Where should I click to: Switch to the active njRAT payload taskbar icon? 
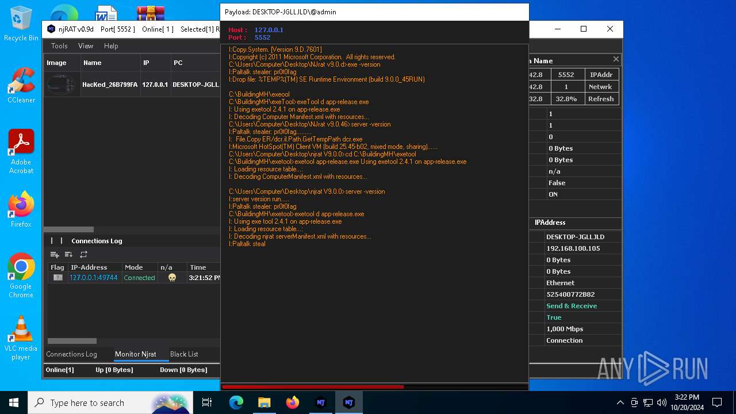348,402
